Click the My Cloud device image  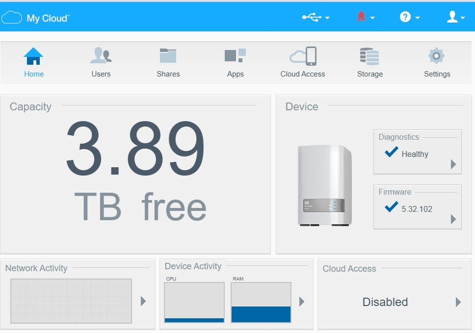point(325,186)
